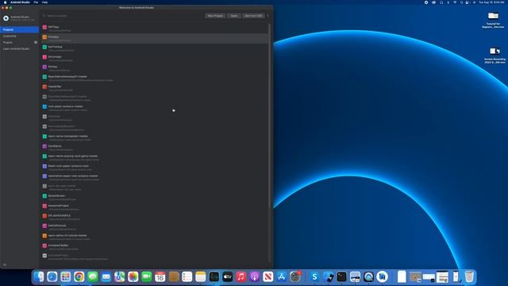The width and height of the screenshot is (508, 286).
Task: Click the Android Studio logo in sidebar
Action: click(6, 18)
